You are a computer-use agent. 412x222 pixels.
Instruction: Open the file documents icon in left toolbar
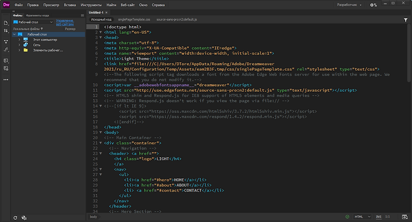(6, 23)
